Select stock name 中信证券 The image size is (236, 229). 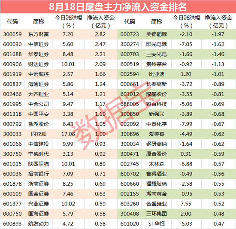(39, 44)
